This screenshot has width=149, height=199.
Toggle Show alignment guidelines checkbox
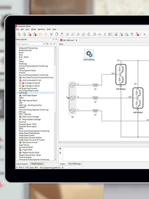62,168
